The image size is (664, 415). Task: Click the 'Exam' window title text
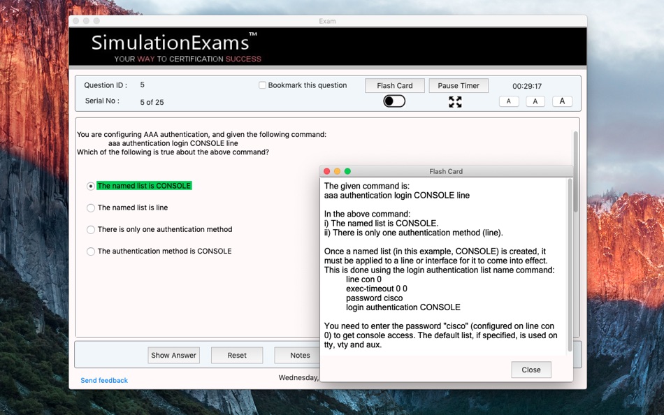(327, 21)
